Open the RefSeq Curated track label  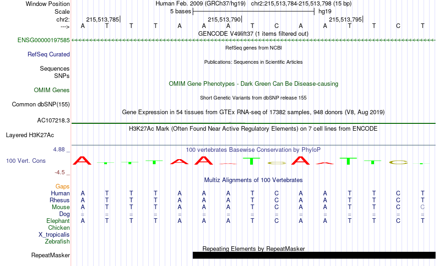(48, 54)
